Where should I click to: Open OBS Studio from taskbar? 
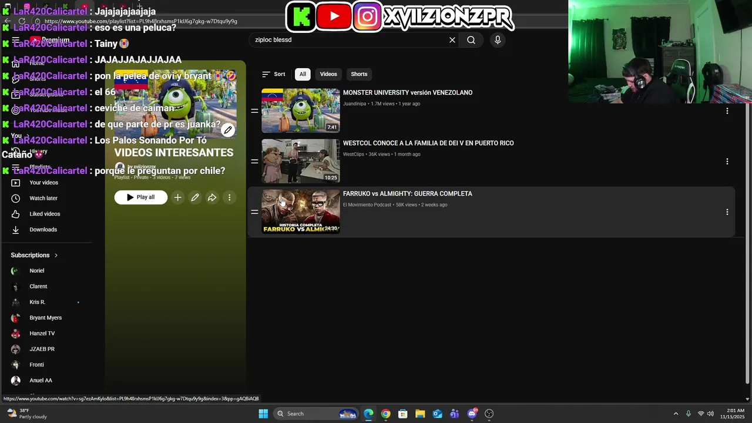pyautogui.click(x=489, y=414)
